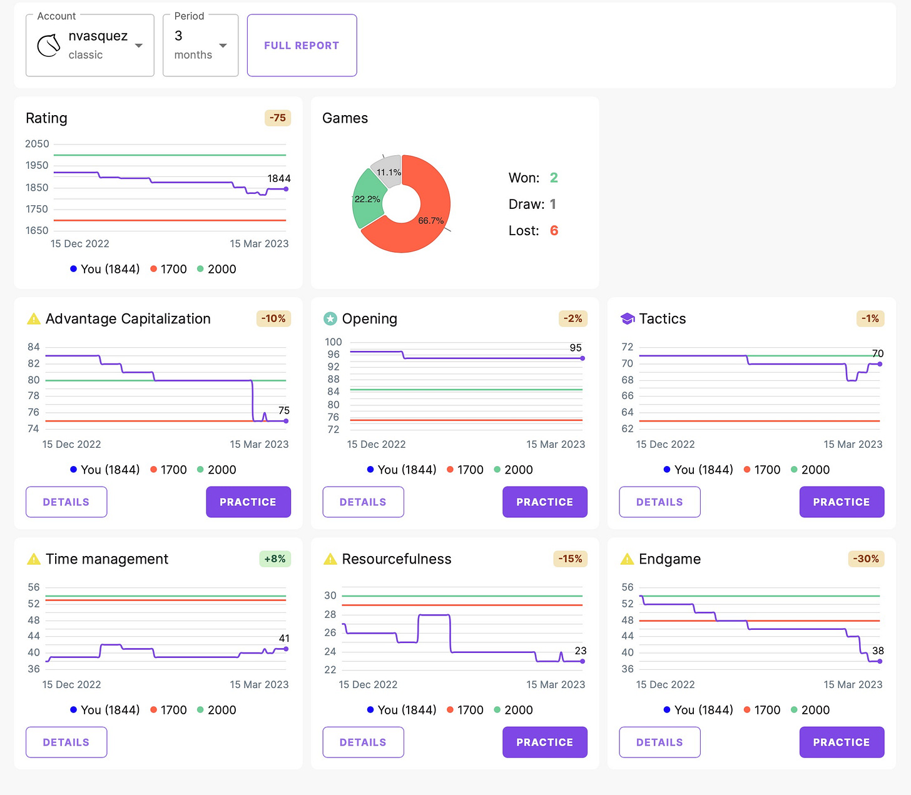Open the 3 months period selector
The image size is (911, 795).
click(x=200, y=46)
